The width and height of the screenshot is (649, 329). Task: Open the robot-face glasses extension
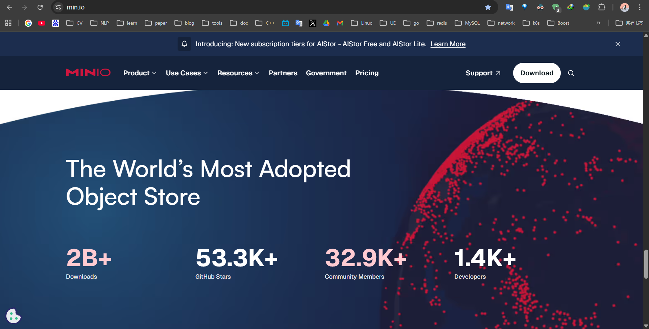pyautogui.click(x=540, y=7)
